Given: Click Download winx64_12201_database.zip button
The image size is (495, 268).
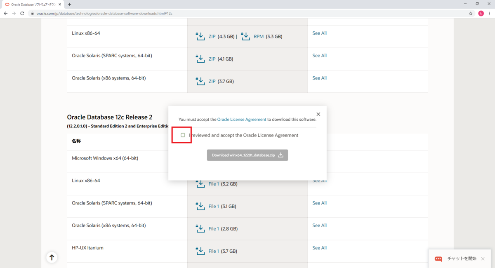Looking at the screenshot, I should click(x=247, y=155).
